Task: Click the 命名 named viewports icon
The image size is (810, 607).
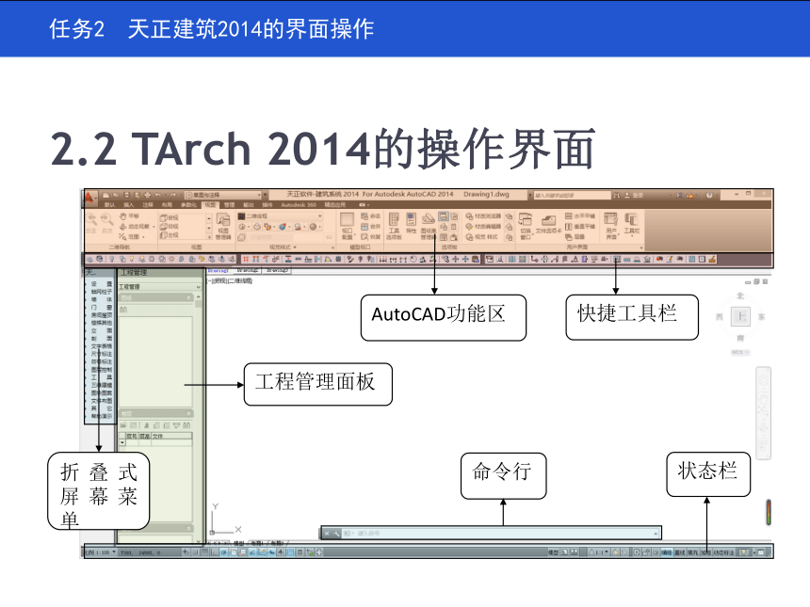Action: (370, 216)
